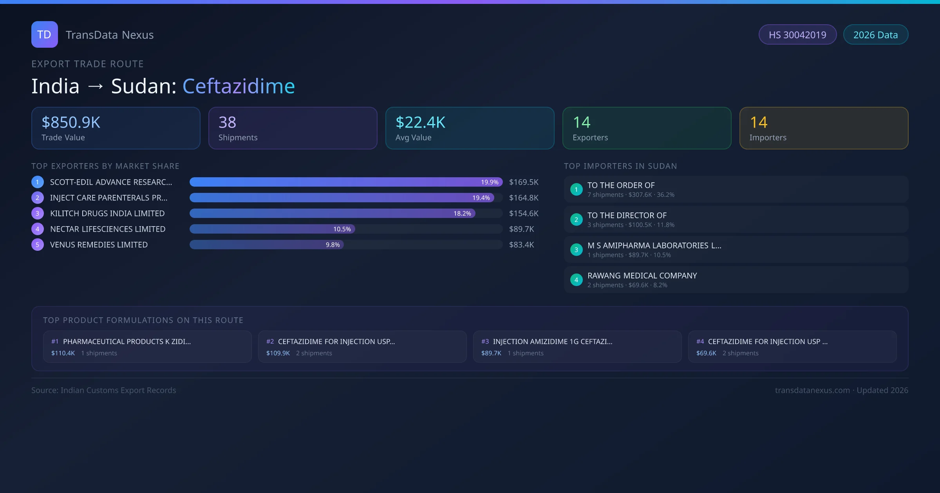Select the 14 Exporters card

(647, 128)
